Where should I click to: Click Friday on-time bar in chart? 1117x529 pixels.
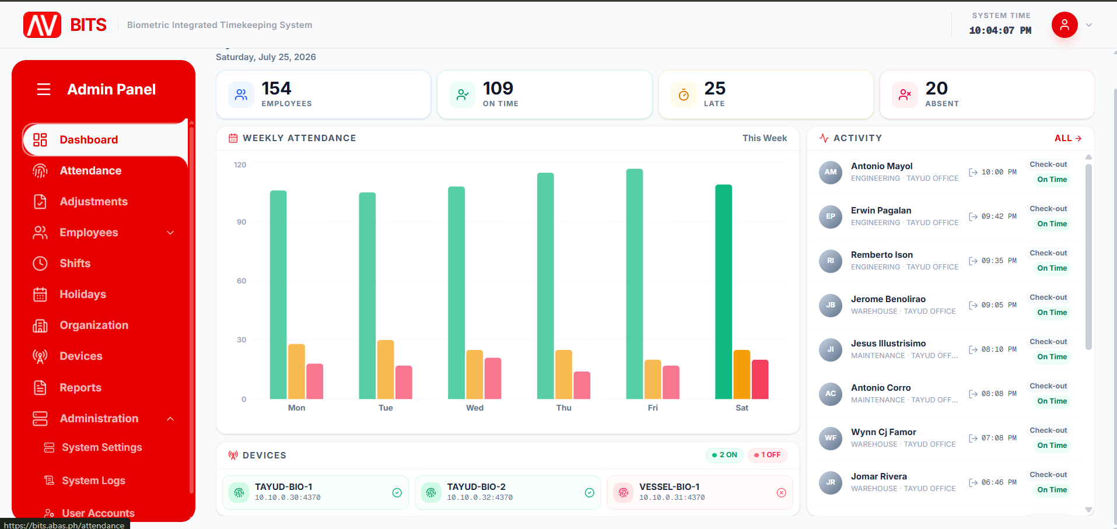point(635,284)
